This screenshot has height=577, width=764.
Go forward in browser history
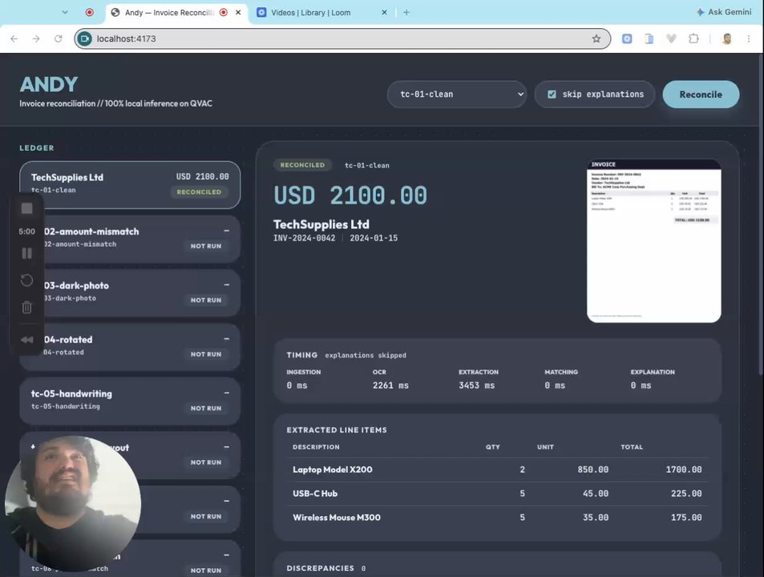[36, 38]
